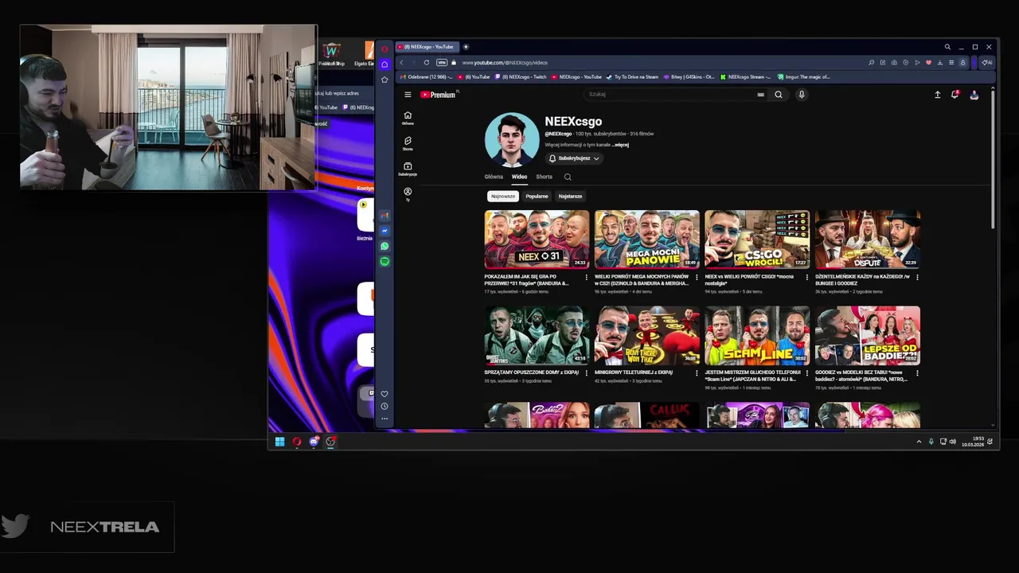
Task: Search within the channel magnifier icon
Action: (568, 177)
